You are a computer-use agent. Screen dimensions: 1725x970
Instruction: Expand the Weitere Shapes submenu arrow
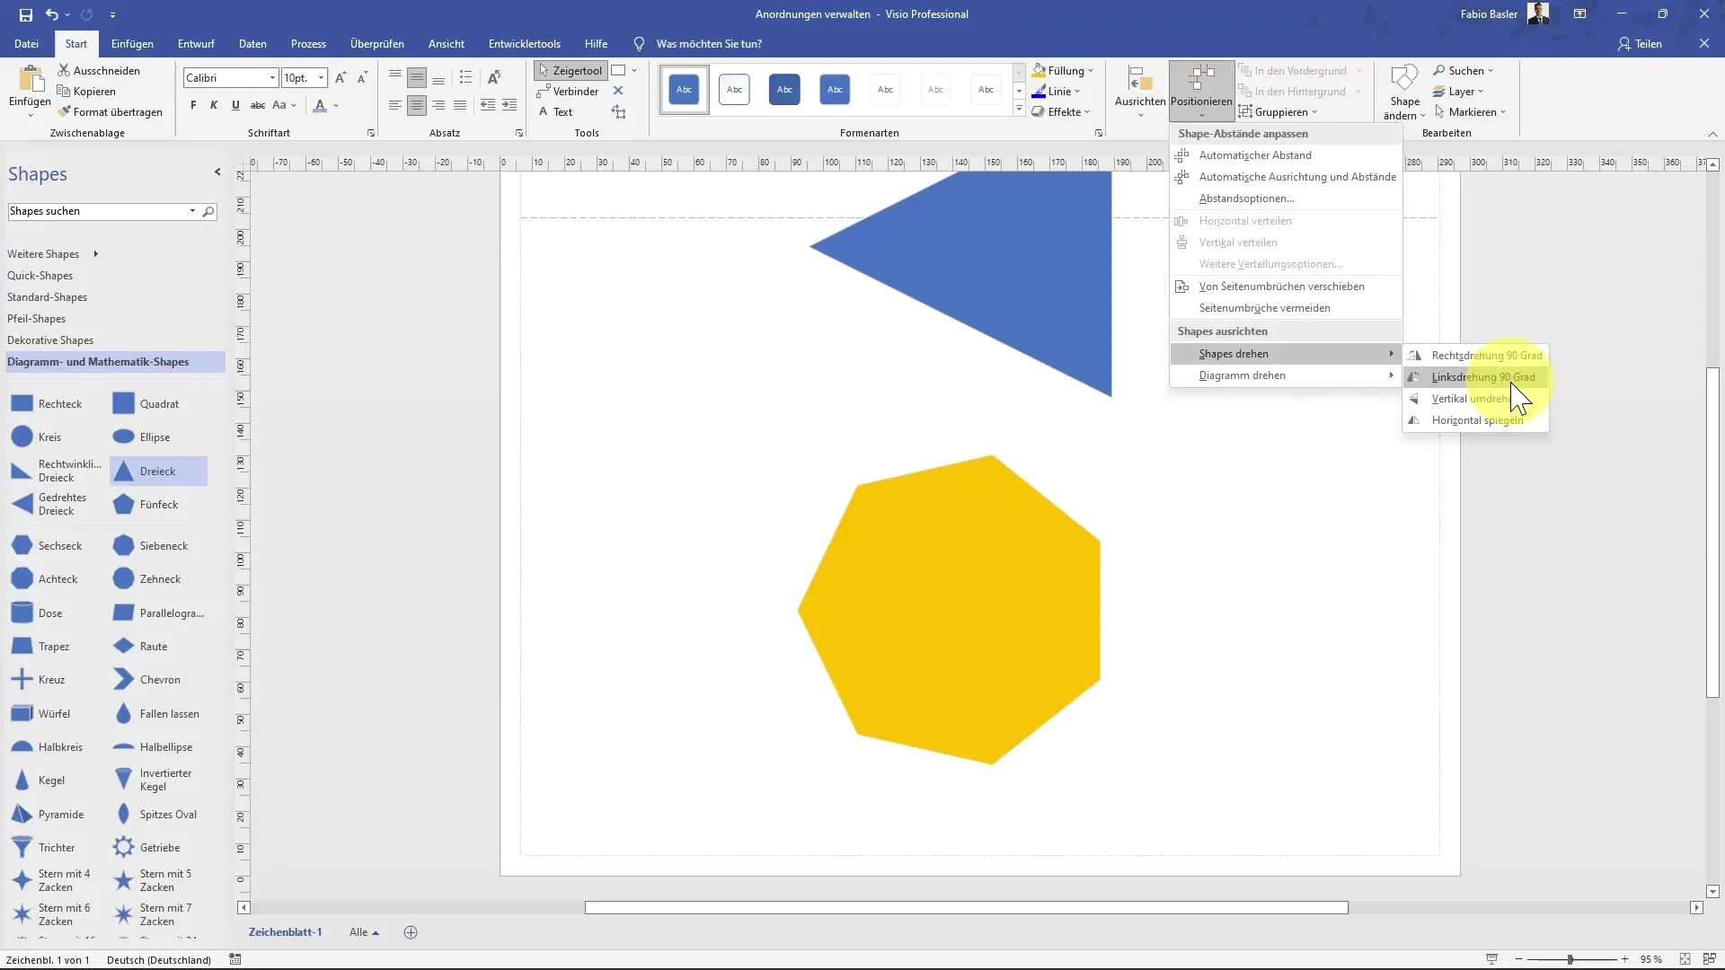pyautogui.click(x=95, y=254)
